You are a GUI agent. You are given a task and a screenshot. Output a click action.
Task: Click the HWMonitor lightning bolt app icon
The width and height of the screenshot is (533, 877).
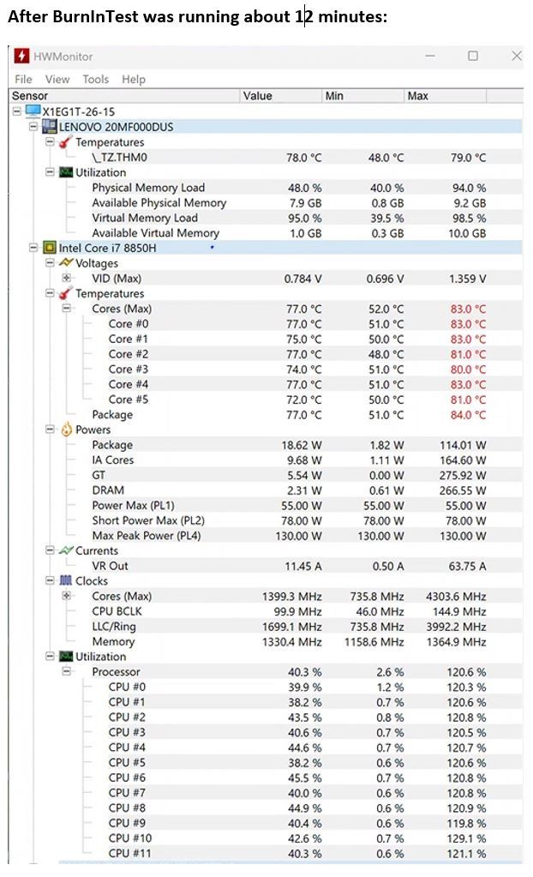21,56
